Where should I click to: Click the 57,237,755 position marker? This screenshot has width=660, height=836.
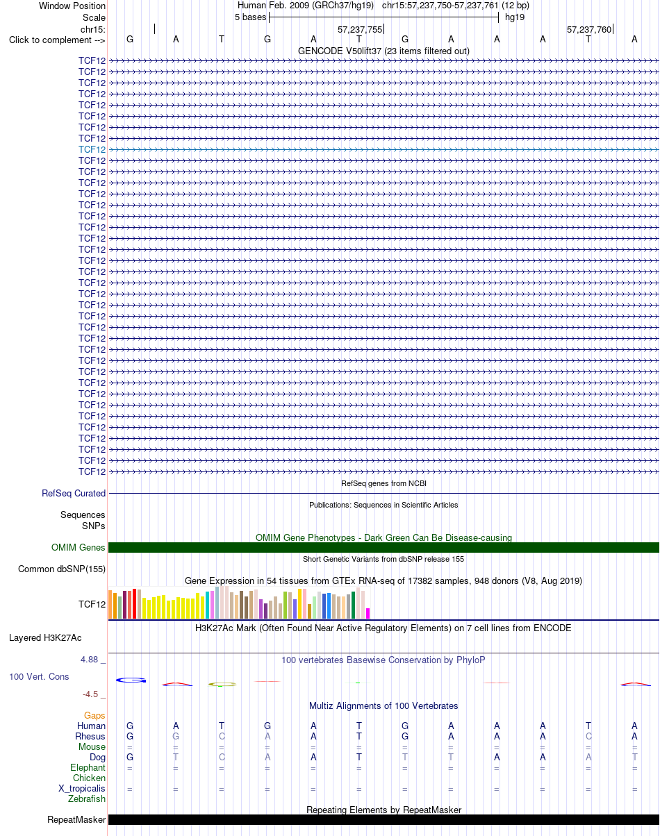[360, 30]
